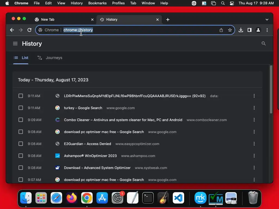The width and height of the screenshot is (279, 209).
Task: Open the Bookmarks menu in menu bar
Action: tap(97, 3)
